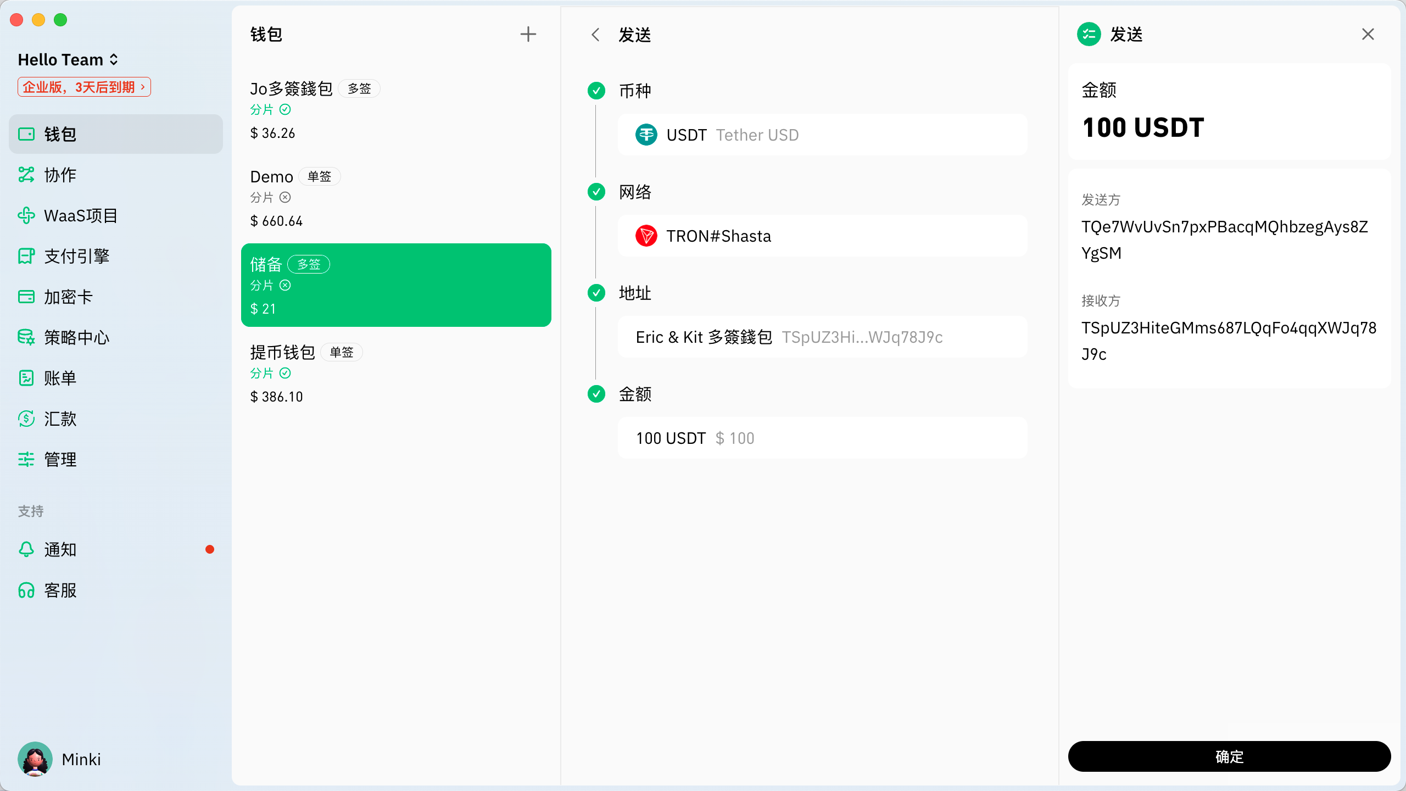
Task: Expand the Hello Team switcher
Action: [68, 59]
